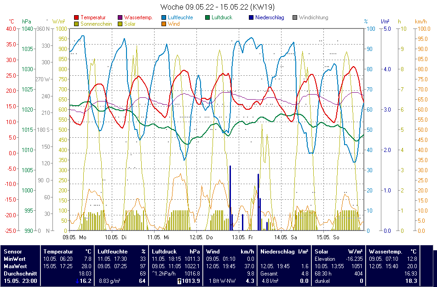437x287 pixels.
Task: Click the light blue Luftfeuchte legend swatch
Action: coord(164,17)
